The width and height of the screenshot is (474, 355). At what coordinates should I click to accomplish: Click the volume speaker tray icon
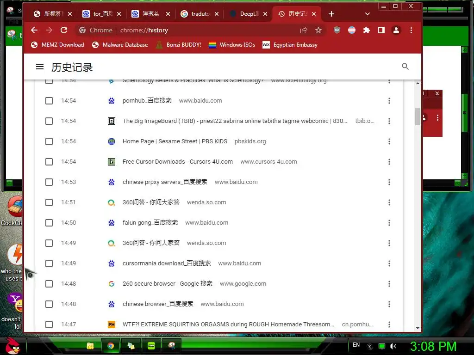tap(393, 346)
